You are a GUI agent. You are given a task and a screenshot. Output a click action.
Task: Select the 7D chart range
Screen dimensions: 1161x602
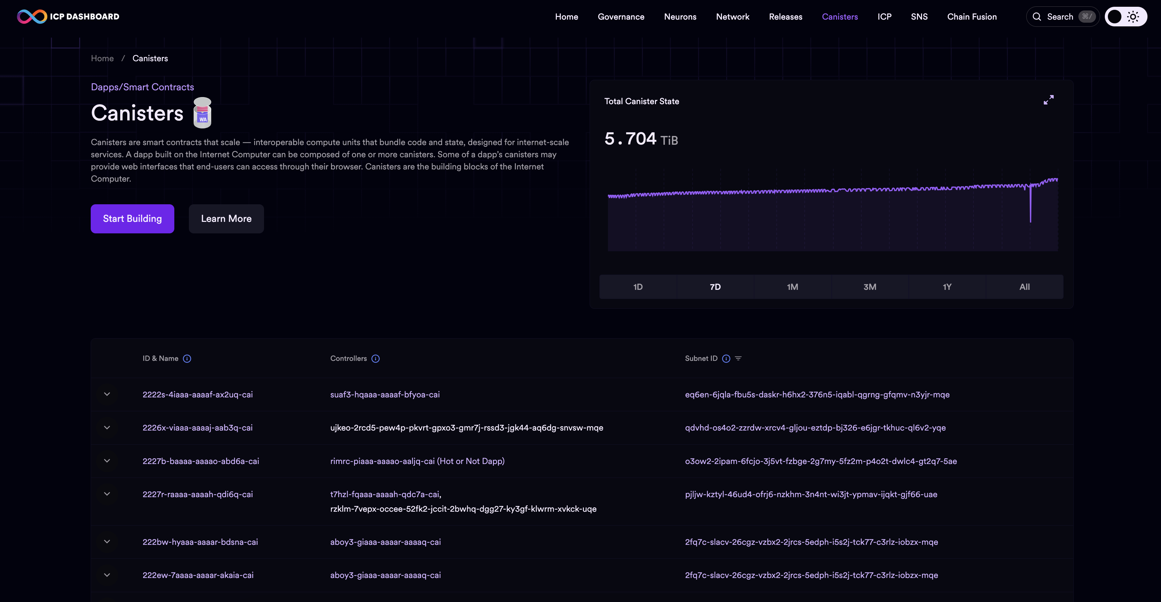(x=715, y=287)
